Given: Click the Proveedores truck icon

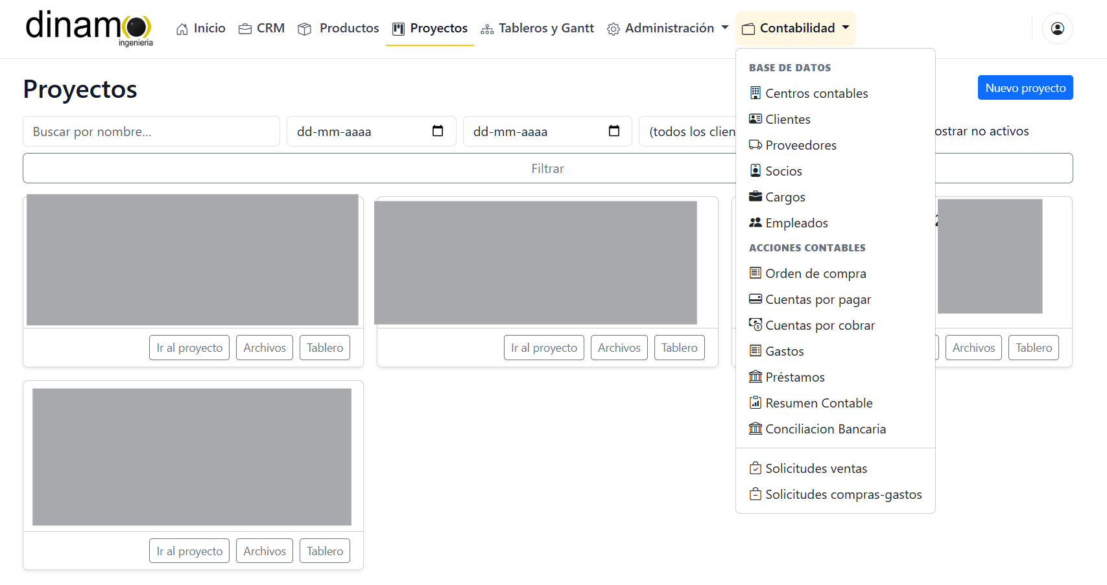Looking at the screenshot, I should pyautogui.click(x=755, y=144).
